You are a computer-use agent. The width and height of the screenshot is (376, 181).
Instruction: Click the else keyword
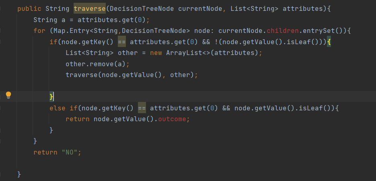pyautogui.click(x=57, y=108)
